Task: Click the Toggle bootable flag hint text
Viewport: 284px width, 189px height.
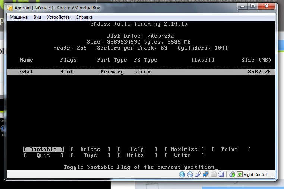Action: 139,167
